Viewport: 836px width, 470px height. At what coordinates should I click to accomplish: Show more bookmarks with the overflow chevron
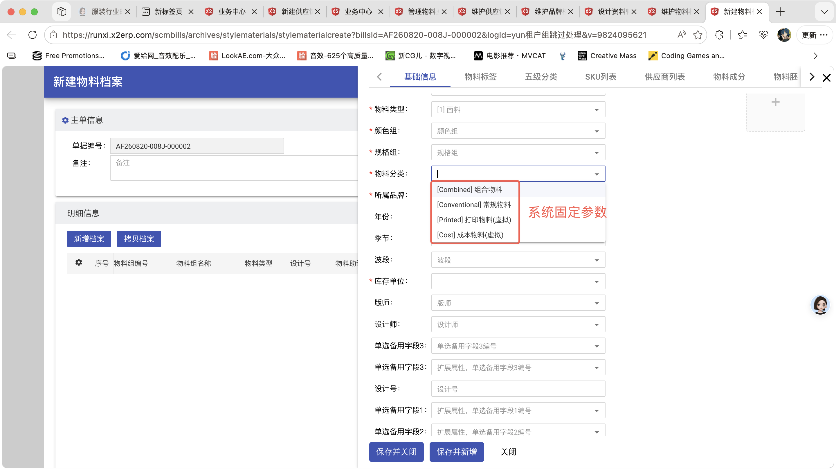(x=815, y=56)
